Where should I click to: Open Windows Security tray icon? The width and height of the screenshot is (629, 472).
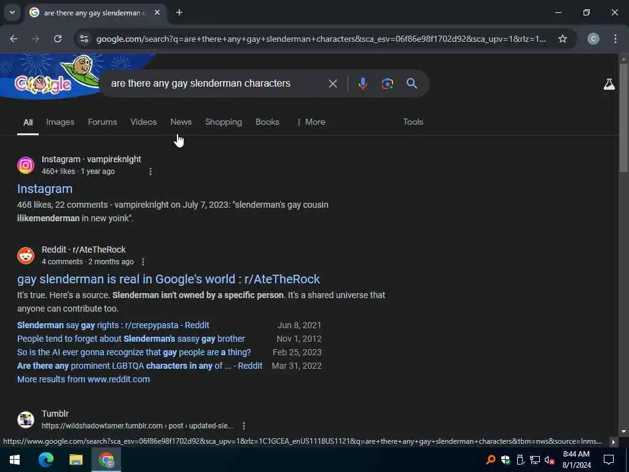(506, 460)
